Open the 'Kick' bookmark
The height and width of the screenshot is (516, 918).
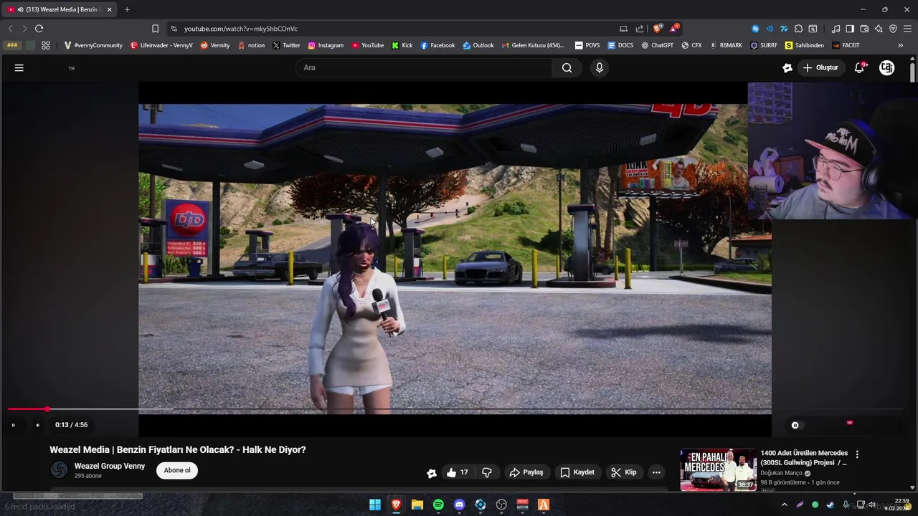click(402, 45)
